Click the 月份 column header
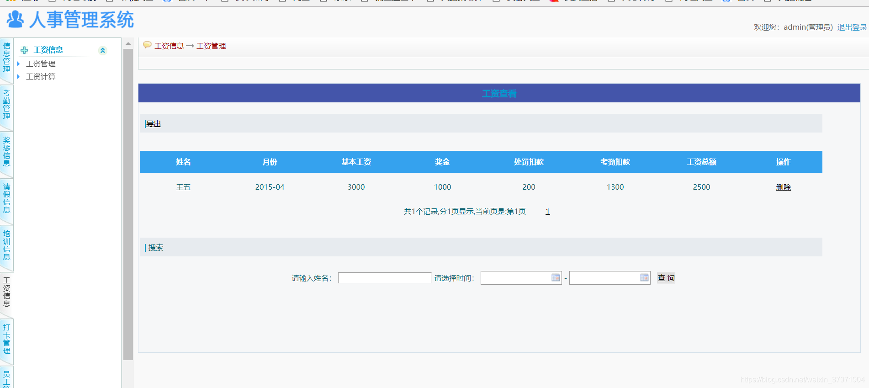The width and height of the screenshot is (869, 388). (x=270, y=162)
